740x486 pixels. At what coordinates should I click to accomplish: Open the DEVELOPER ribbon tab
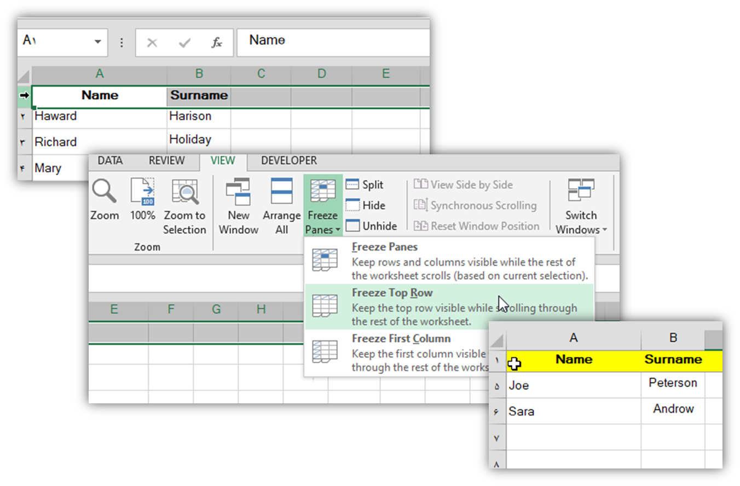point(288,161)
